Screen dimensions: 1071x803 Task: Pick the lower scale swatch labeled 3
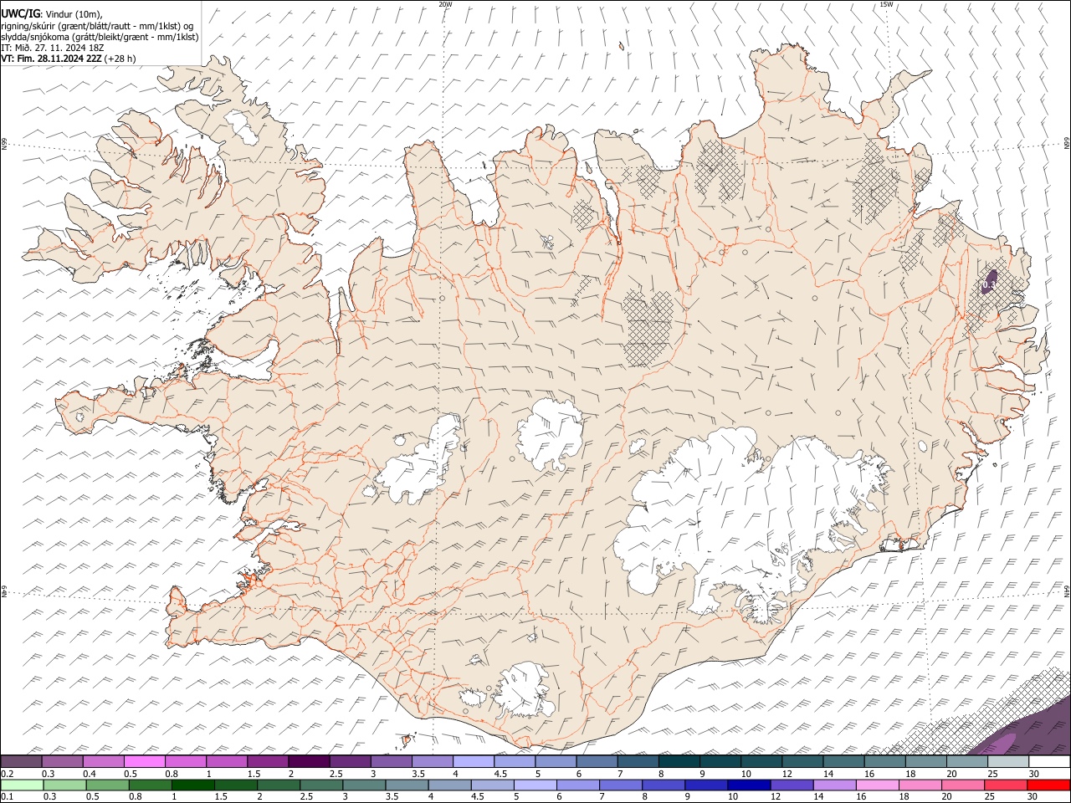pos(364,785)
